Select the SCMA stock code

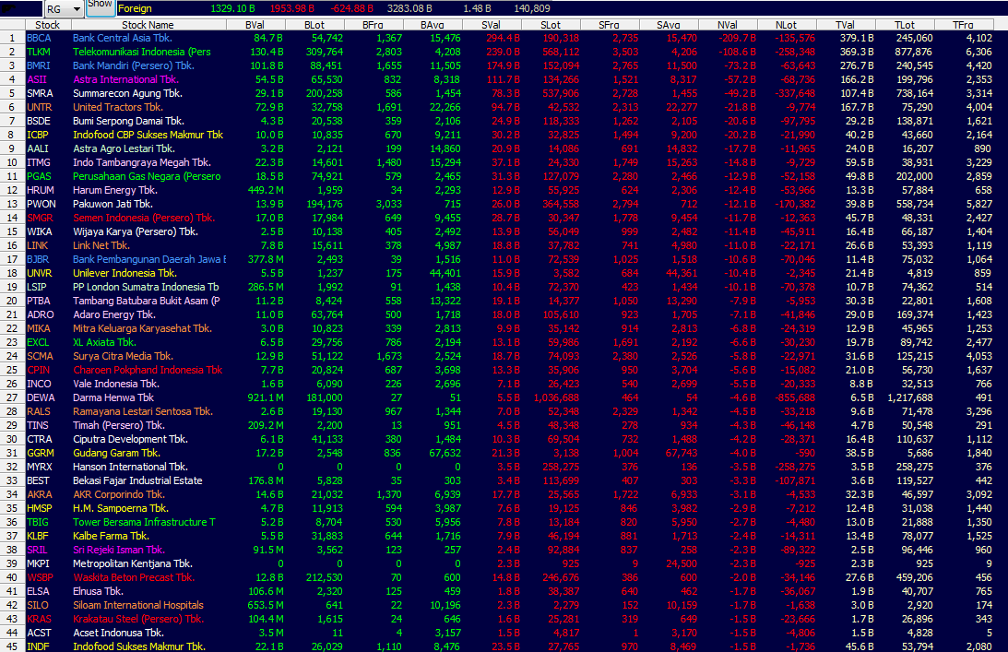coord(40,356)
